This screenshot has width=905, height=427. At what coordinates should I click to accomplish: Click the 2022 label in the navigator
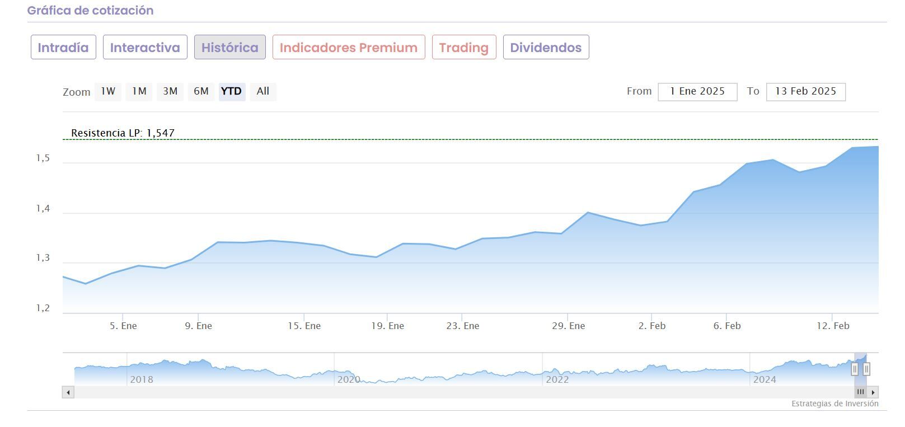(x=557, y=379)
